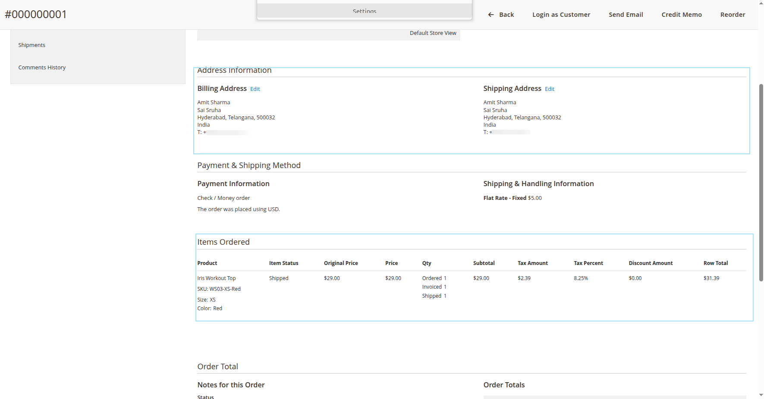Click the Invoiced 1 quantity line
The height and width of the screenshot is (399, 764).
click(x=434, y=287)
